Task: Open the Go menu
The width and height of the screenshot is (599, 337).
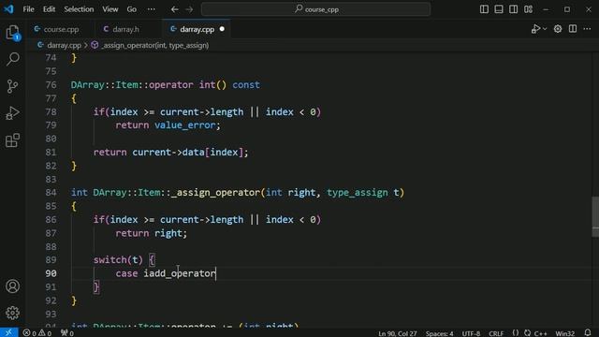Action: pyautogui.click(x=131, y=9)
